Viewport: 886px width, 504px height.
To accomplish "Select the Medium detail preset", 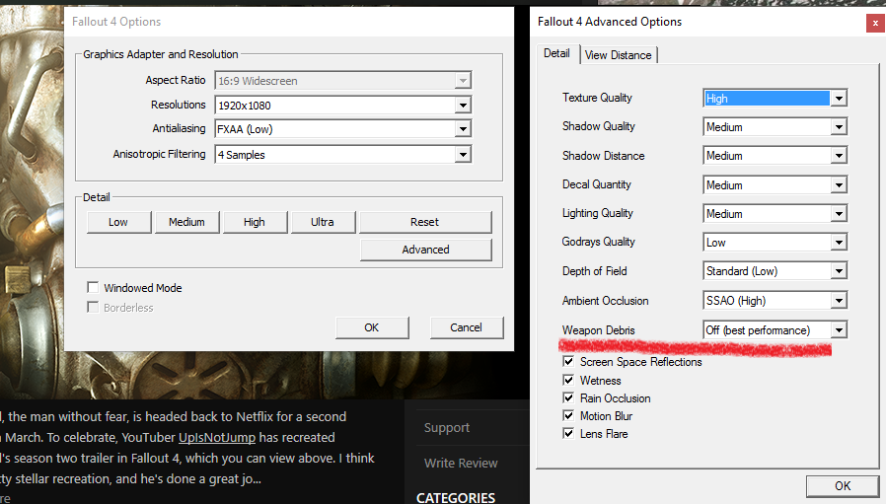I will pos(187,222).
